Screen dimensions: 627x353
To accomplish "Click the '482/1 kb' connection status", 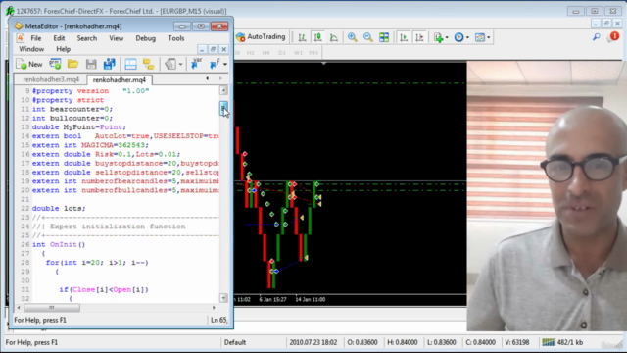I will click(x=562, y=342).
